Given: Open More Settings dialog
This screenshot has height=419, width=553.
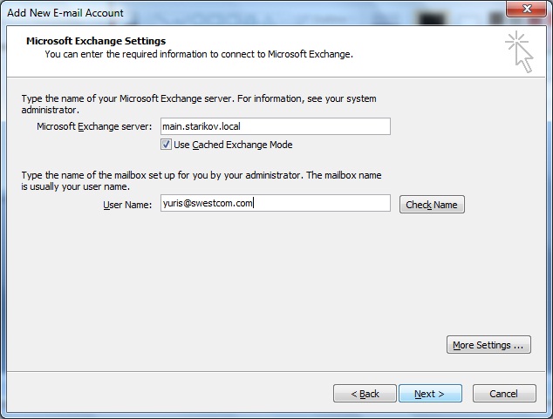Looking at the screenshot, I should [x=488, y=345].
